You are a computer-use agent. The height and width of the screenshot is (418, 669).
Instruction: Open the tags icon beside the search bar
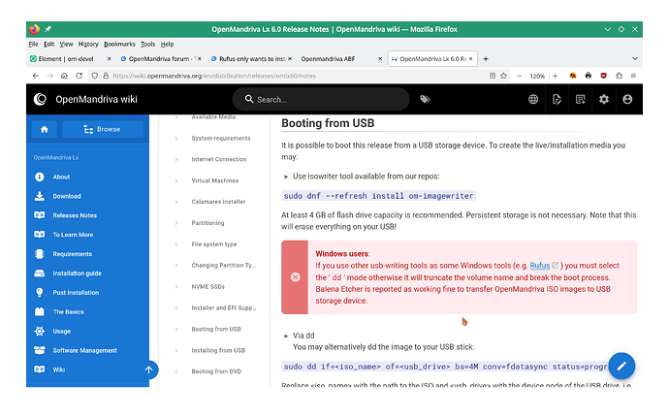coord(425,99)
